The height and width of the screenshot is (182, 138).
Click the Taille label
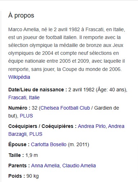[16, 155]
